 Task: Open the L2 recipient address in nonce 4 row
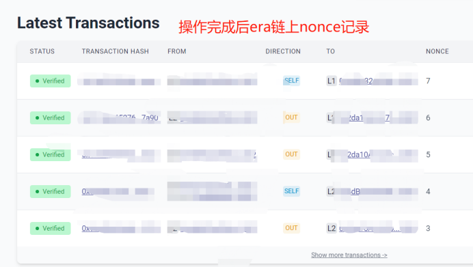[378, 191]
